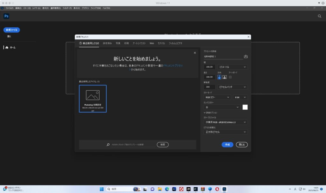This screenshot has width=326, height=193.
Task: Open the title bar dropdown triangle beside the gear
Action: click(319, 3)
